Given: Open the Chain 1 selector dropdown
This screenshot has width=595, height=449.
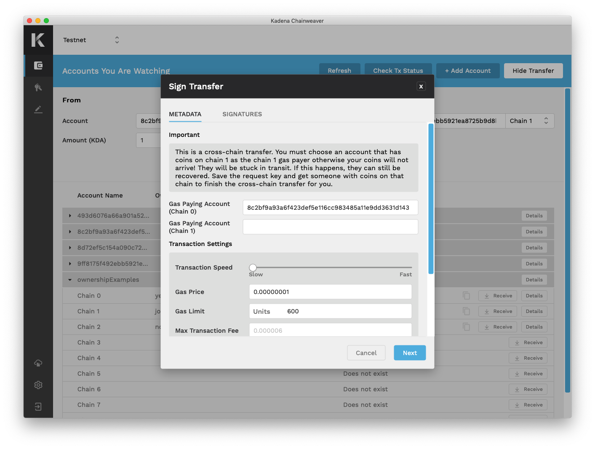Looking at the screenshot, I should [x=529, y=121].
